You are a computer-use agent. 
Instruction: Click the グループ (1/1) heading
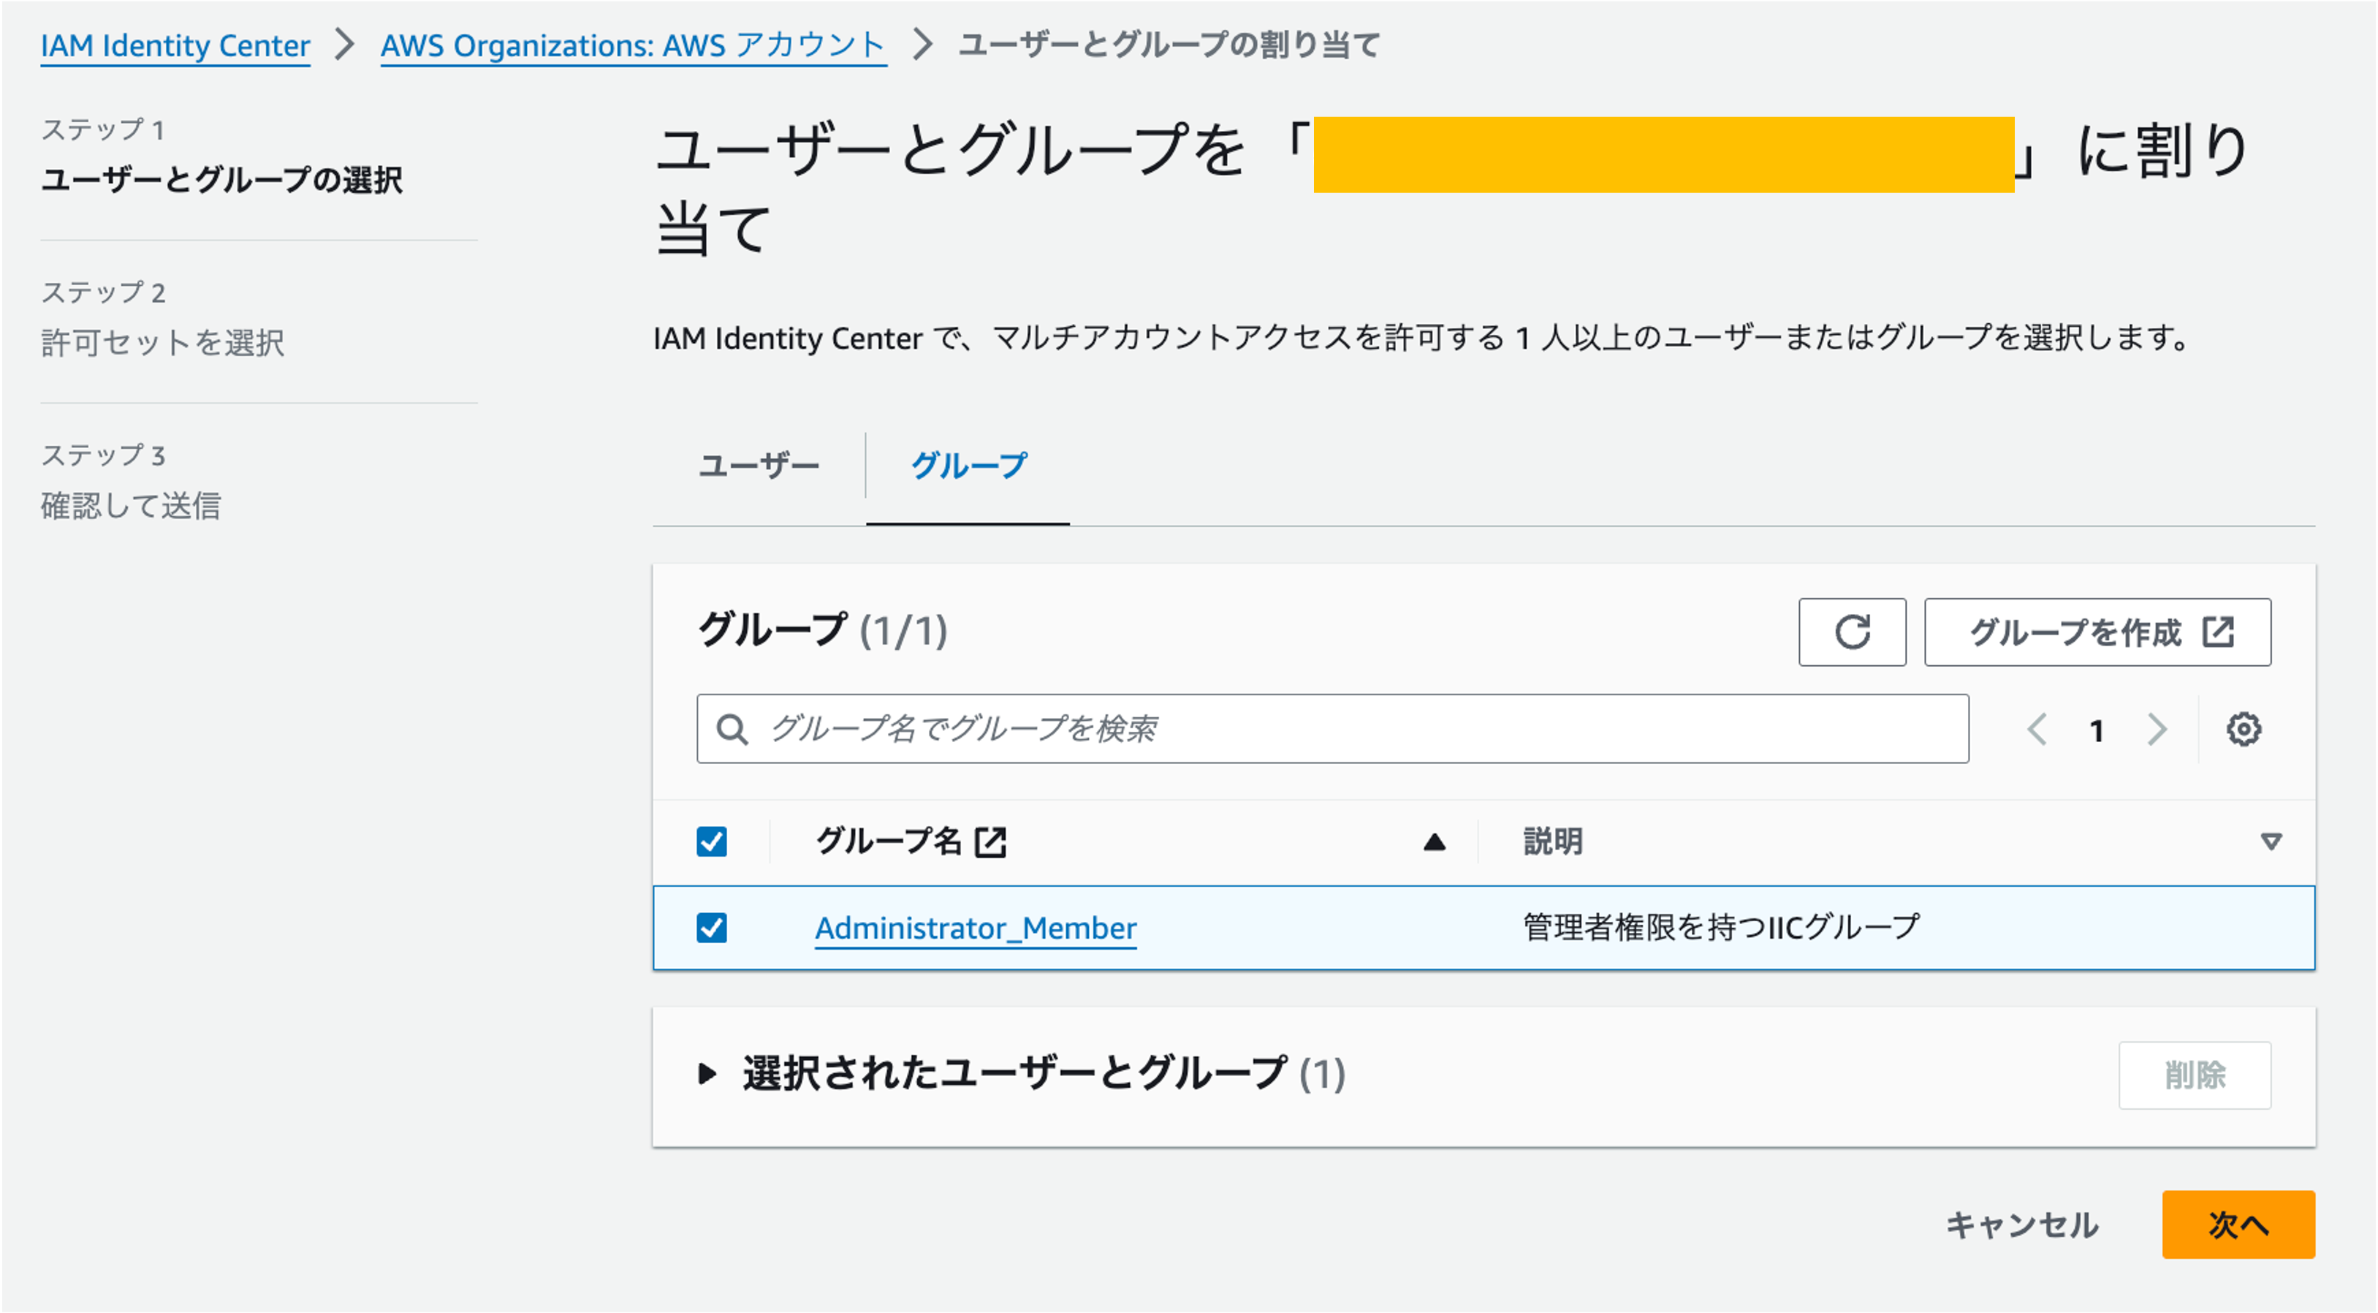(823, 632)
